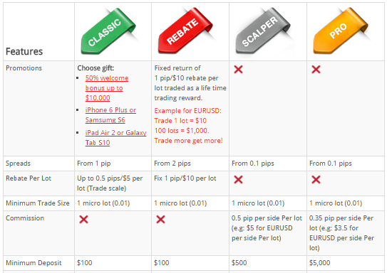Screen dimensions: 387x273
Task: Click the red X in Rebate commission cell
Action: pyautogui.click(x=160, y=220)
